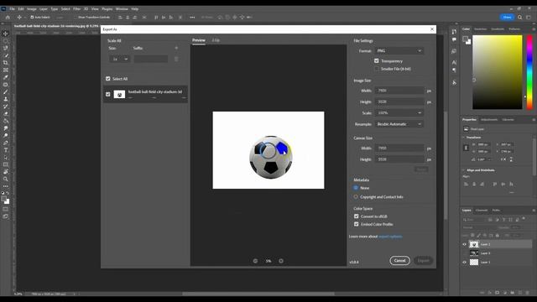Switch to the Adjustments tab
Viewport: 537px width, 302px height.
(x=488, y=119)
